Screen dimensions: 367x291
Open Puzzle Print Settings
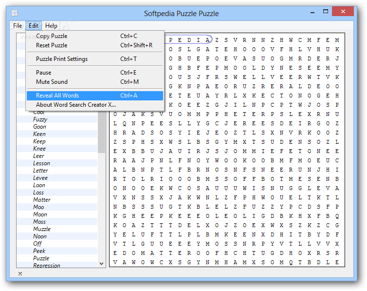point(95,59)
